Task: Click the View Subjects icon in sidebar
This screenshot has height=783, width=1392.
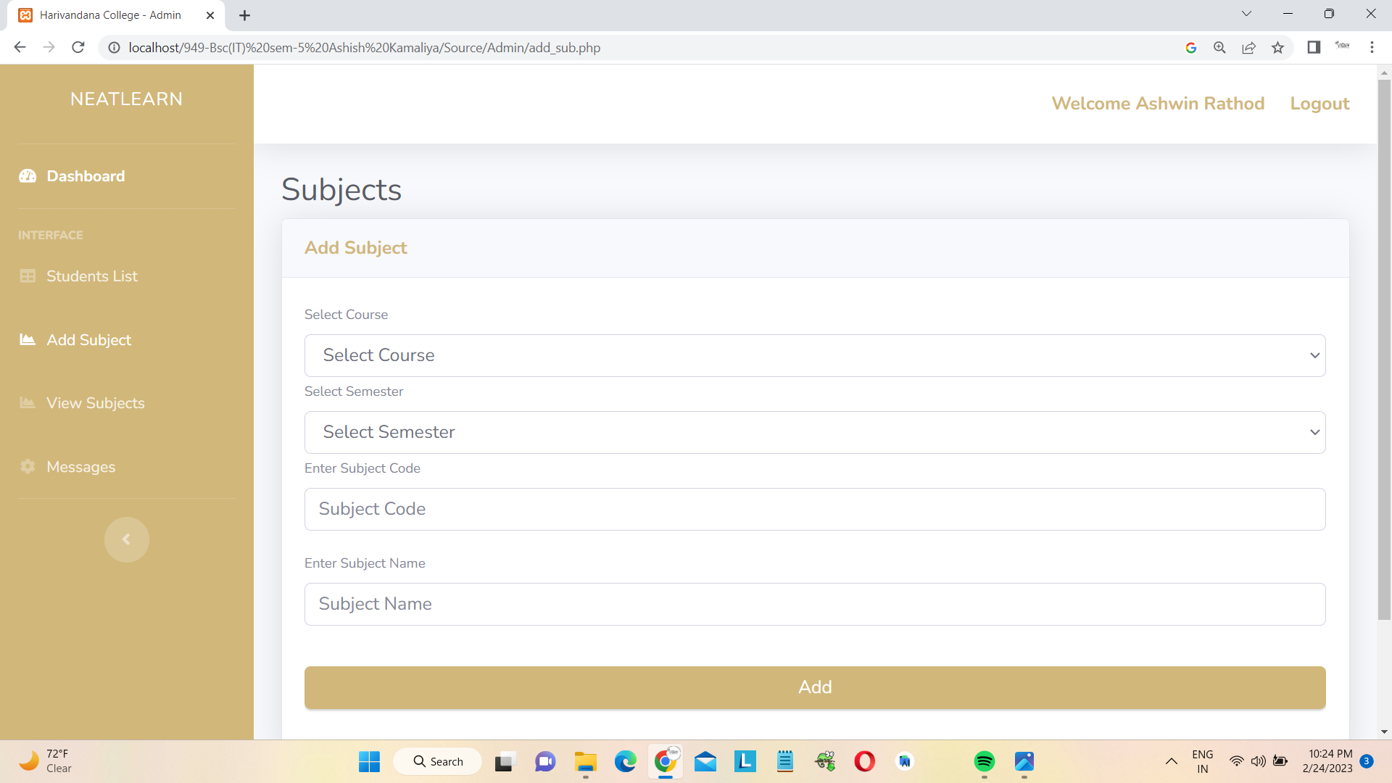Action: [x=27, y=403]
